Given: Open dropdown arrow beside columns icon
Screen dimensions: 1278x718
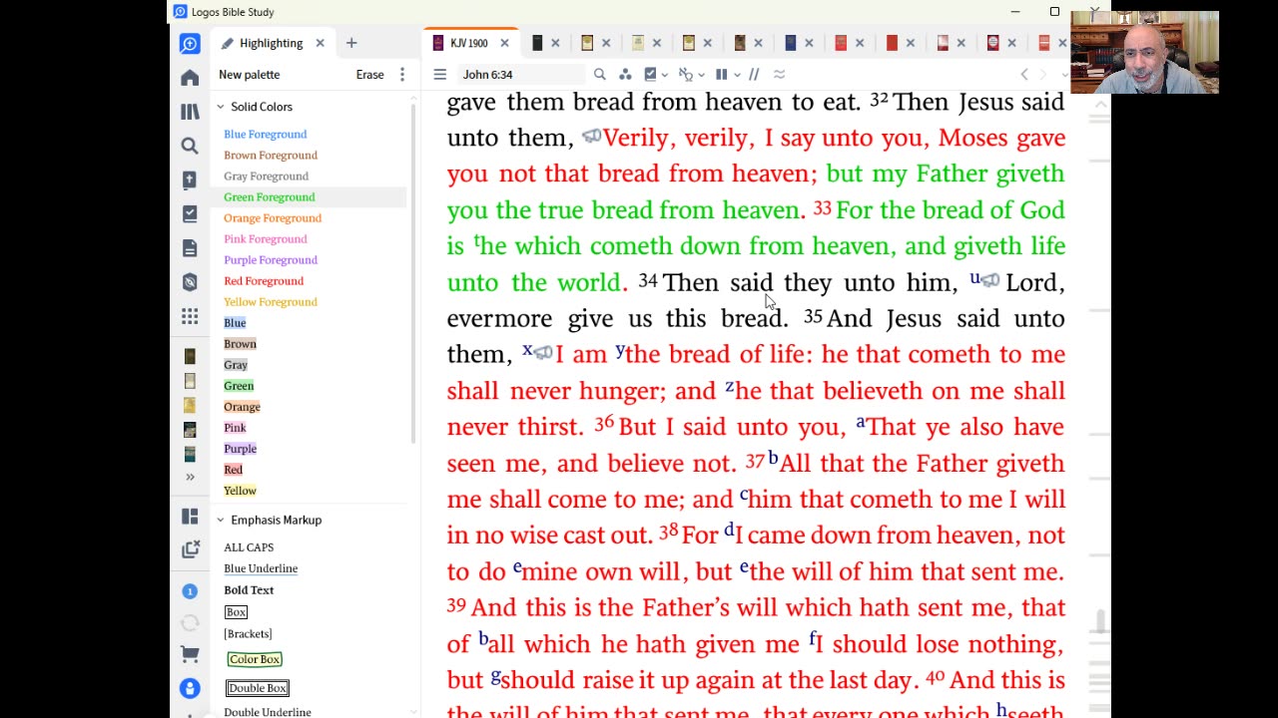Looking at the screenshot, I should click(x=736, y=75).
